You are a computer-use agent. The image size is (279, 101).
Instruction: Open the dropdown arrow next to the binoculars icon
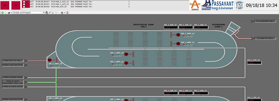[x=65, y=12]
